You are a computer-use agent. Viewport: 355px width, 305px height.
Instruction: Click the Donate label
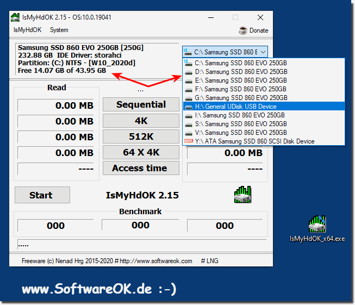click(x=259, y=30)
